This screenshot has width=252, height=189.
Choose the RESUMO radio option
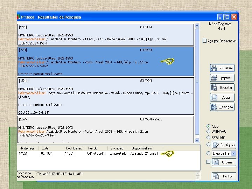pyautogui.click(x=209, y=138)
